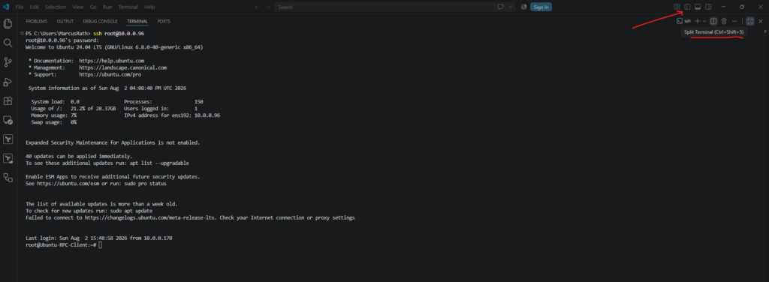The image size is (769, 282).
Task: Click the command decoration circle before PS prompt
Action: pyautogui.click(x=22, y=33)
